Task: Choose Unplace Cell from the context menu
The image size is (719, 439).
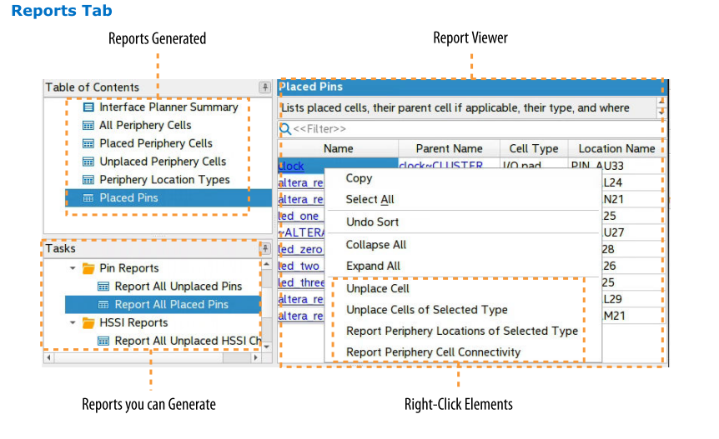Action: [377, 288]
